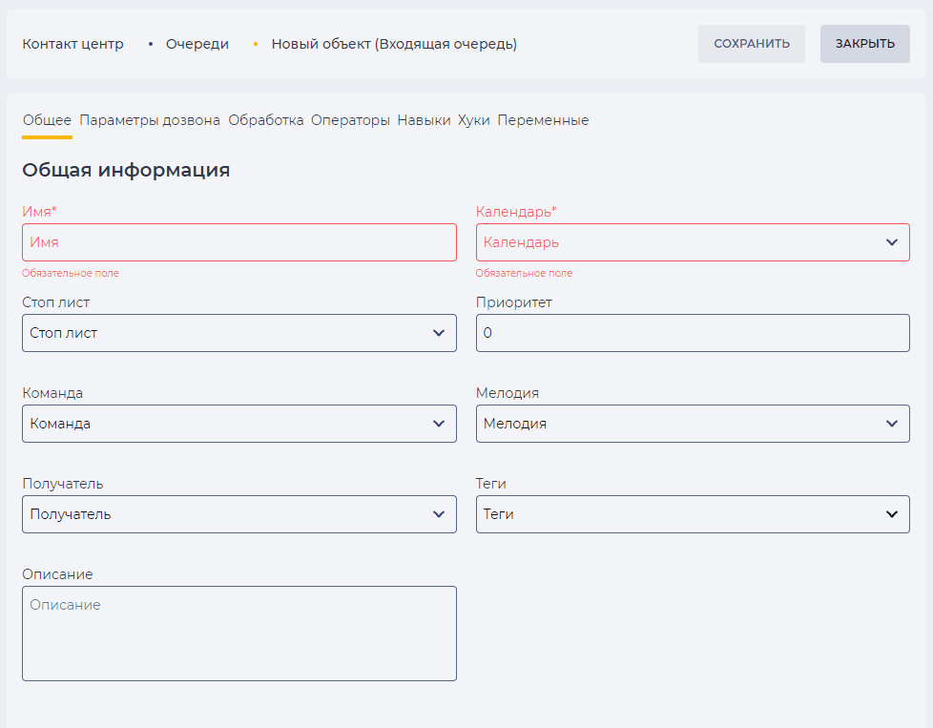933x728 pixels.
Task: Switch to the Общее tab
Action: coord(47,120)
